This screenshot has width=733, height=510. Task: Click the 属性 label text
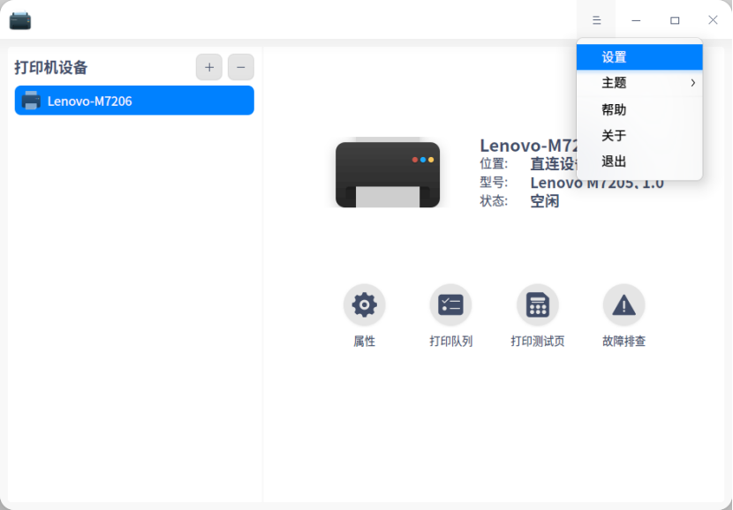point(364,341)
